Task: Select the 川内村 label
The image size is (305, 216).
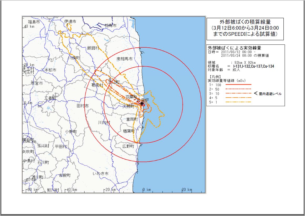Action: (x=104, y=122)
